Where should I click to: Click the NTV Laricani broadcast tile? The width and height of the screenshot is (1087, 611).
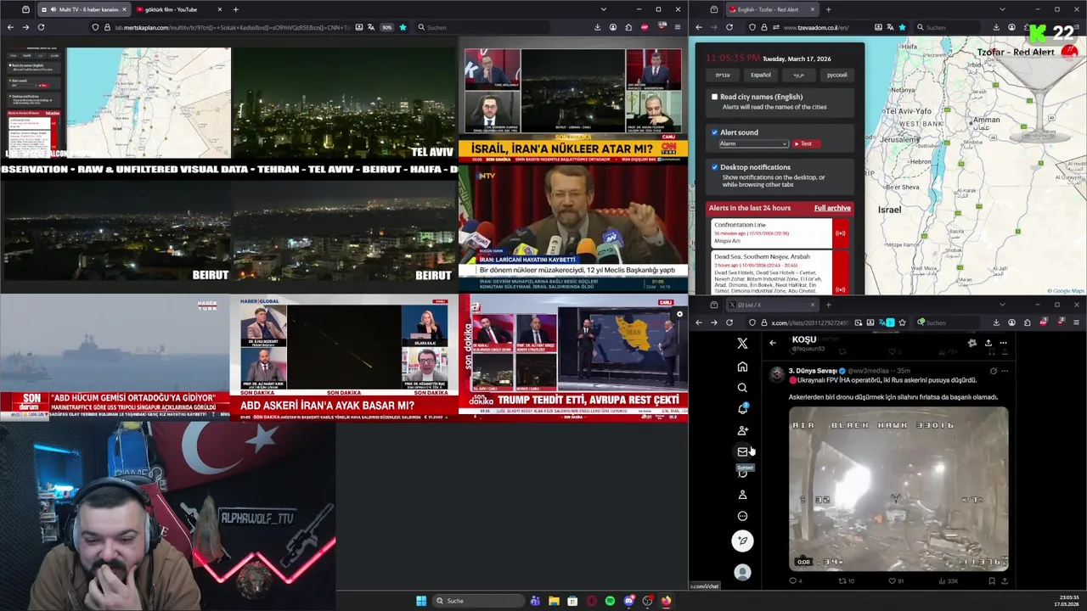pyautogui.click(x=573, y=227)
